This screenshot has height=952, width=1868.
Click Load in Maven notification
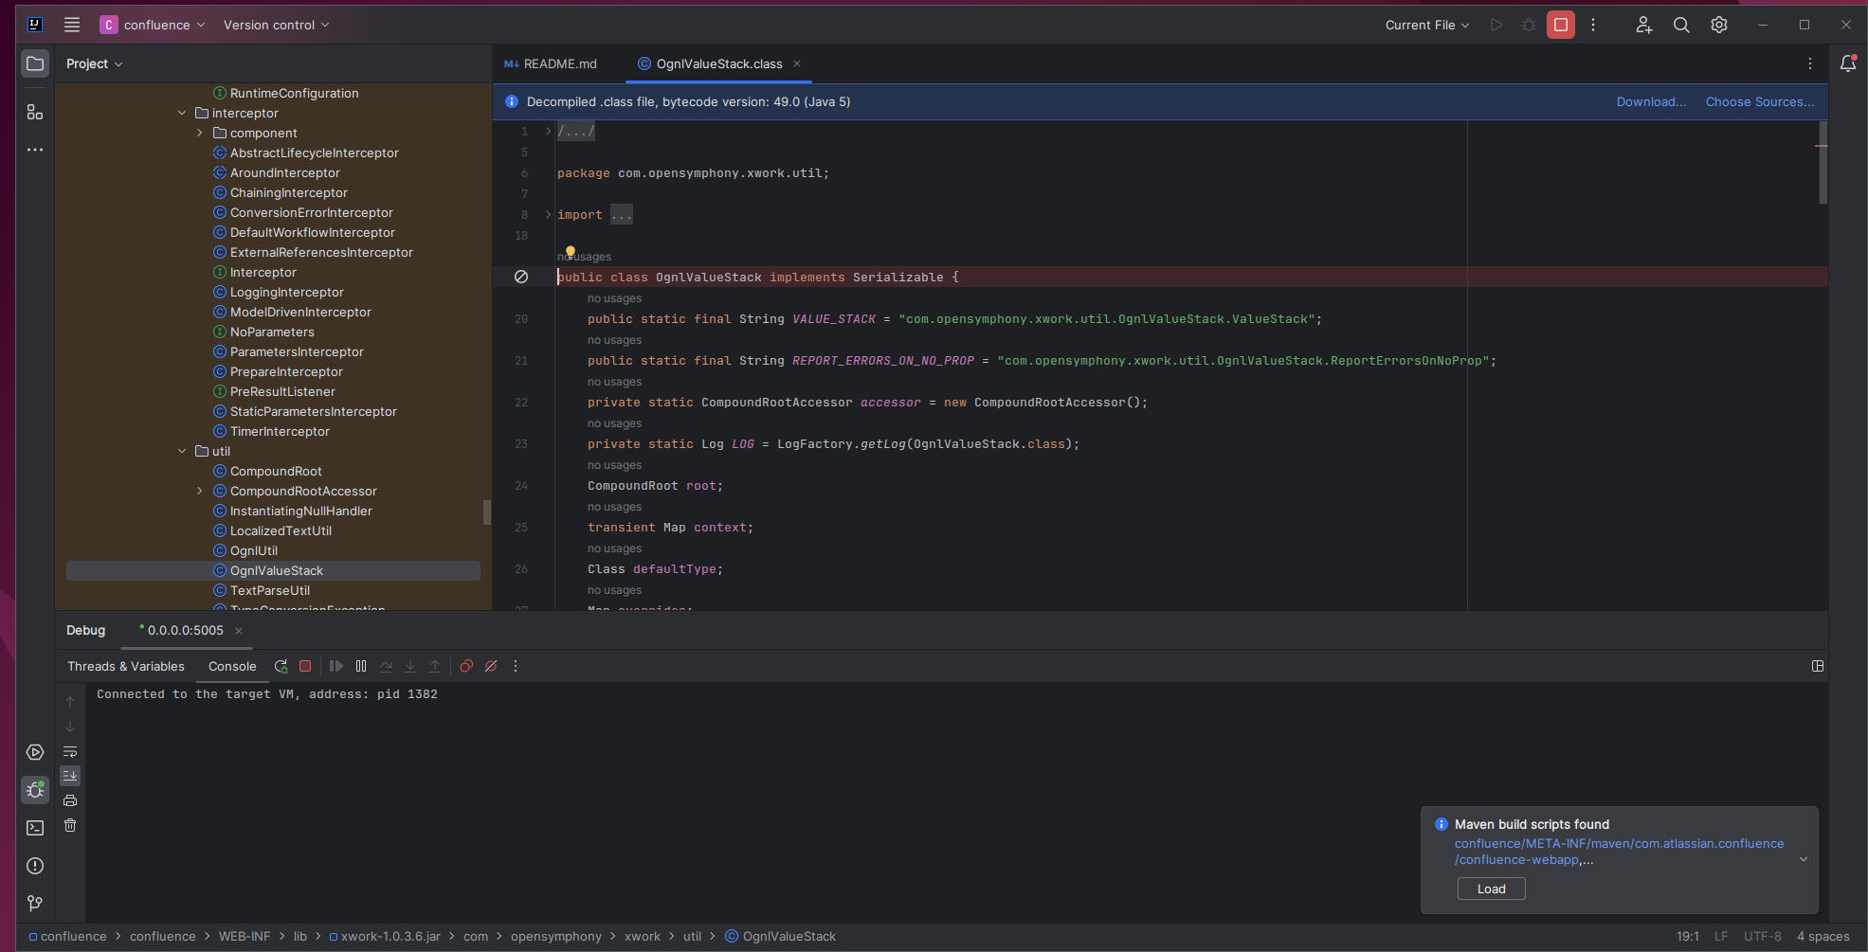pyautogui.click(x=1491, y=889)
